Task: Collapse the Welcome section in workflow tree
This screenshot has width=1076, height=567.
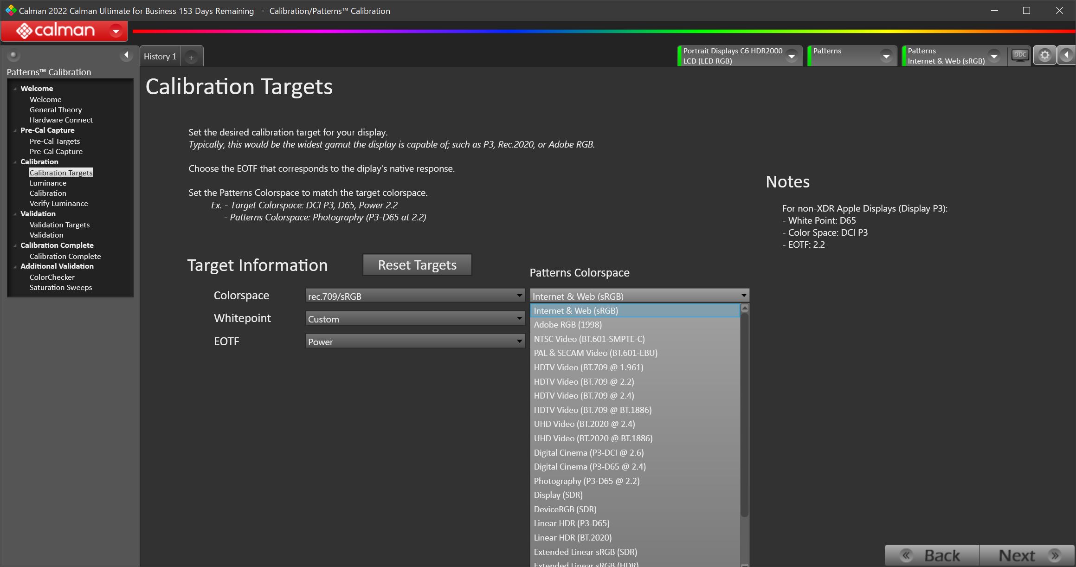Action: point(15,89)
